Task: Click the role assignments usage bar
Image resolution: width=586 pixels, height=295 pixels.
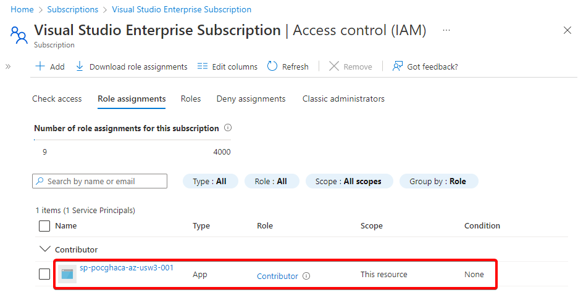Action: pos(132,140)
